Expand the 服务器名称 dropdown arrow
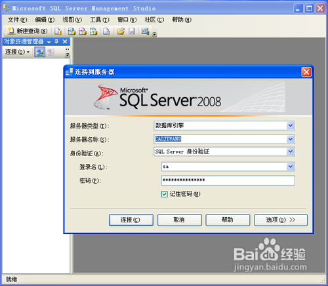 point(291,139)
